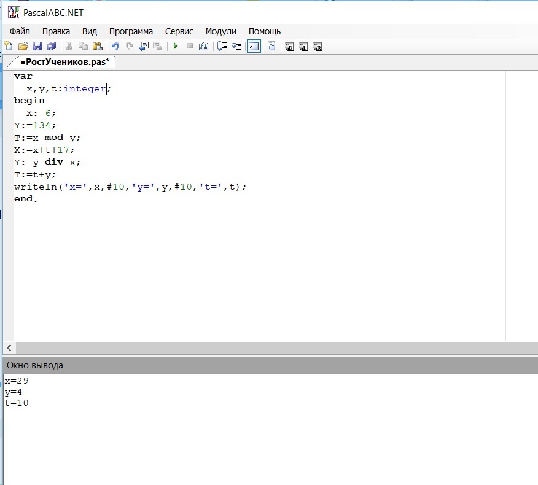The image size is (538, 485).
Task: Open the Помощь menu
Action: point(265,31)
